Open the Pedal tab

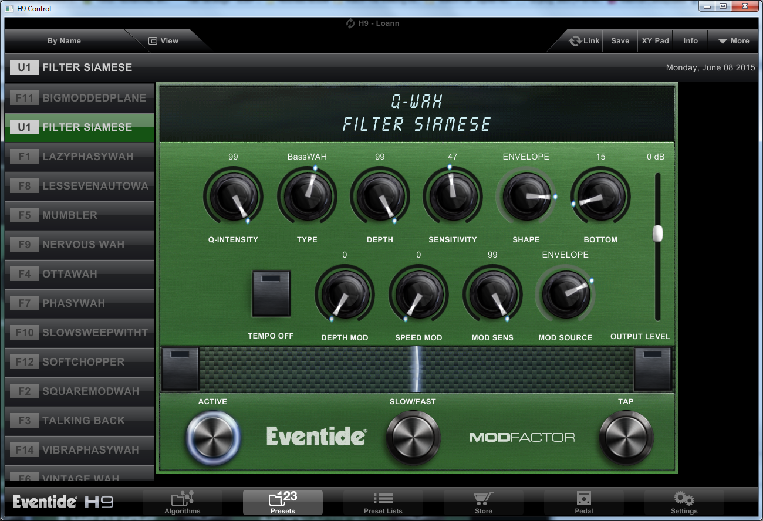[x=584, y=503]
